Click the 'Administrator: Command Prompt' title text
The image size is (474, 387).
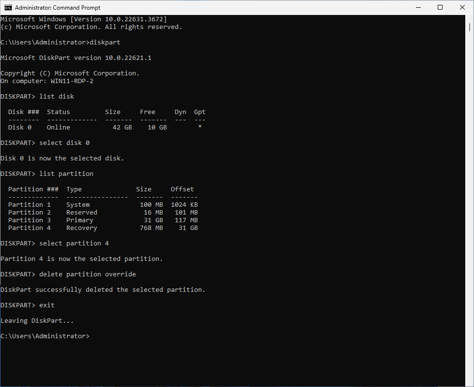(57, 7)
